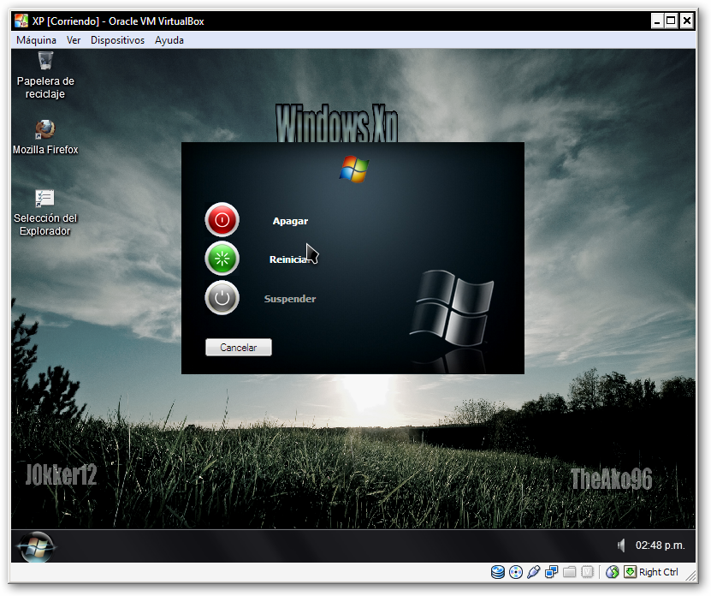
Task: Click the green Reiniciar restart icon
Action: click(222, 259)
